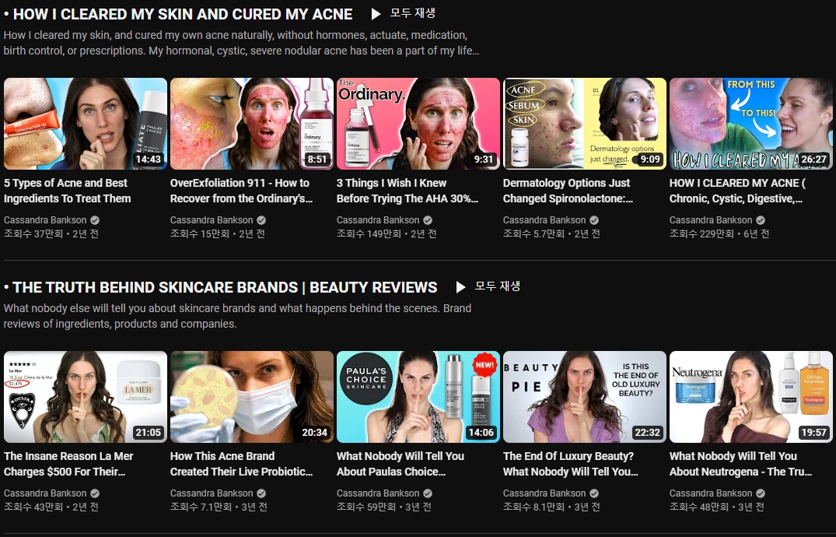The width and height of the screenshot is (836, 537).
Task: Open the Beauty Pie video thumbnail
Action: (x=584, y=397)
